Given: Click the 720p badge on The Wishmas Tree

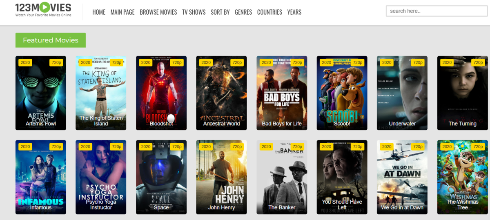Looking at the screenshot, I should (478, 147).
